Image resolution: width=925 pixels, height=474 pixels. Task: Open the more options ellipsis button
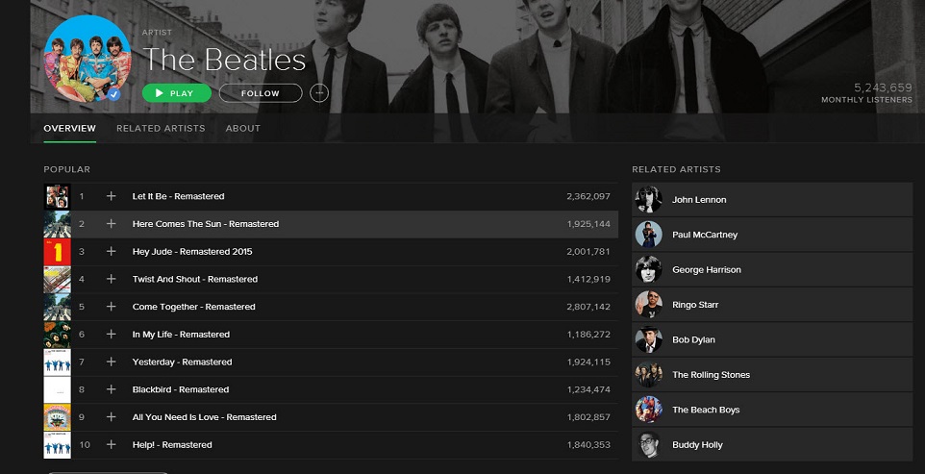[x=319, y=93]
